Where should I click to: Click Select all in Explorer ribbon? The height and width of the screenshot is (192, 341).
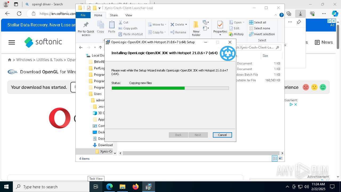(258, 22)
